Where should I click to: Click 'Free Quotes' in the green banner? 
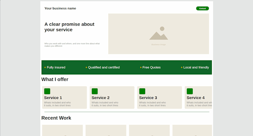tap(151, 67)
